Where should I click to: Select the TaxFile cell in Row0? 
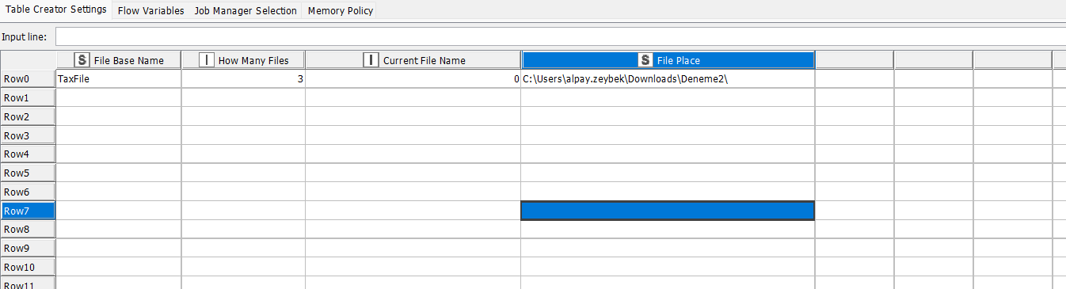pyautogui.click(x=119, y=79)
